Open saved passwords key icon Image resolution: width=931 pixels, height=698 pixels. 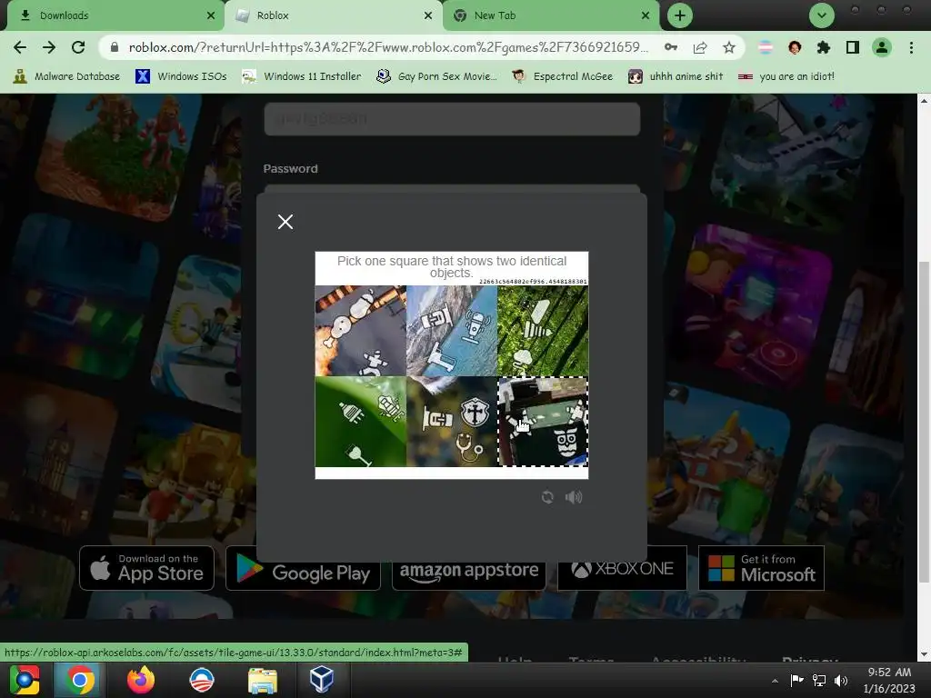[671, 47]
